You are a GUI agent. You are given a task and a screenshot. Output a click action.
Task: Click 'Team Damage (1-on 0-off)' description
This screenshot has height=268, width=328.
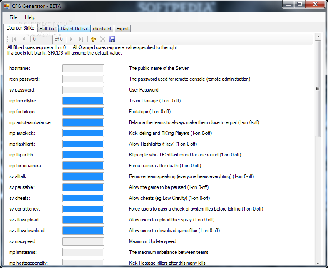(155, 101)
